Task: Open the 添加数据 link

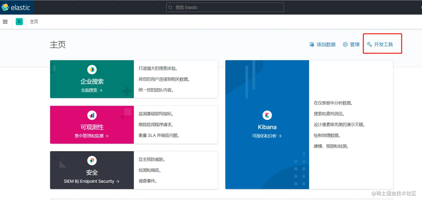Action: point(323,44)
